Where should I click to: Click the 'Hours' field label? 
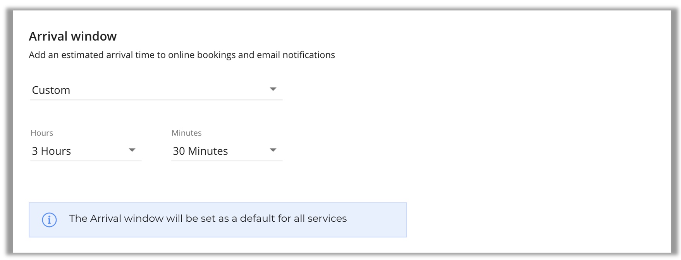(x=42, y=133)
